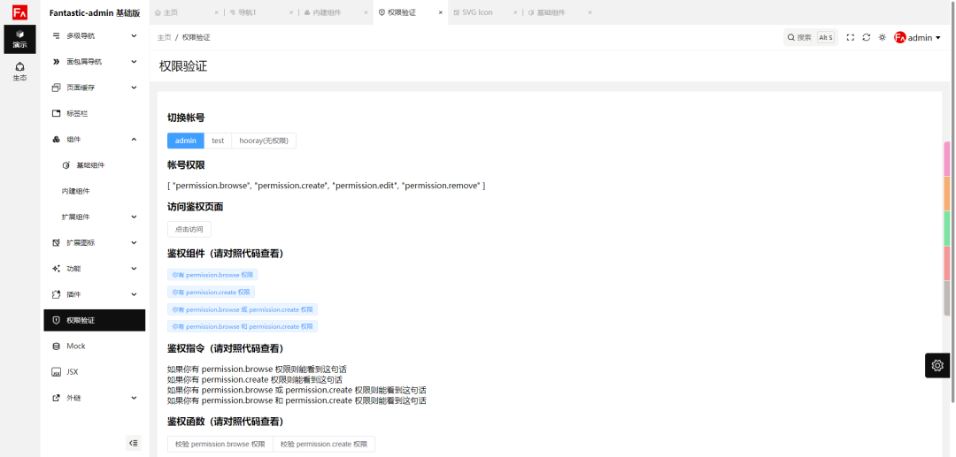The image size is (956, 457).
Task: Click the 搜索 search box
Action: tap(809, 38)
